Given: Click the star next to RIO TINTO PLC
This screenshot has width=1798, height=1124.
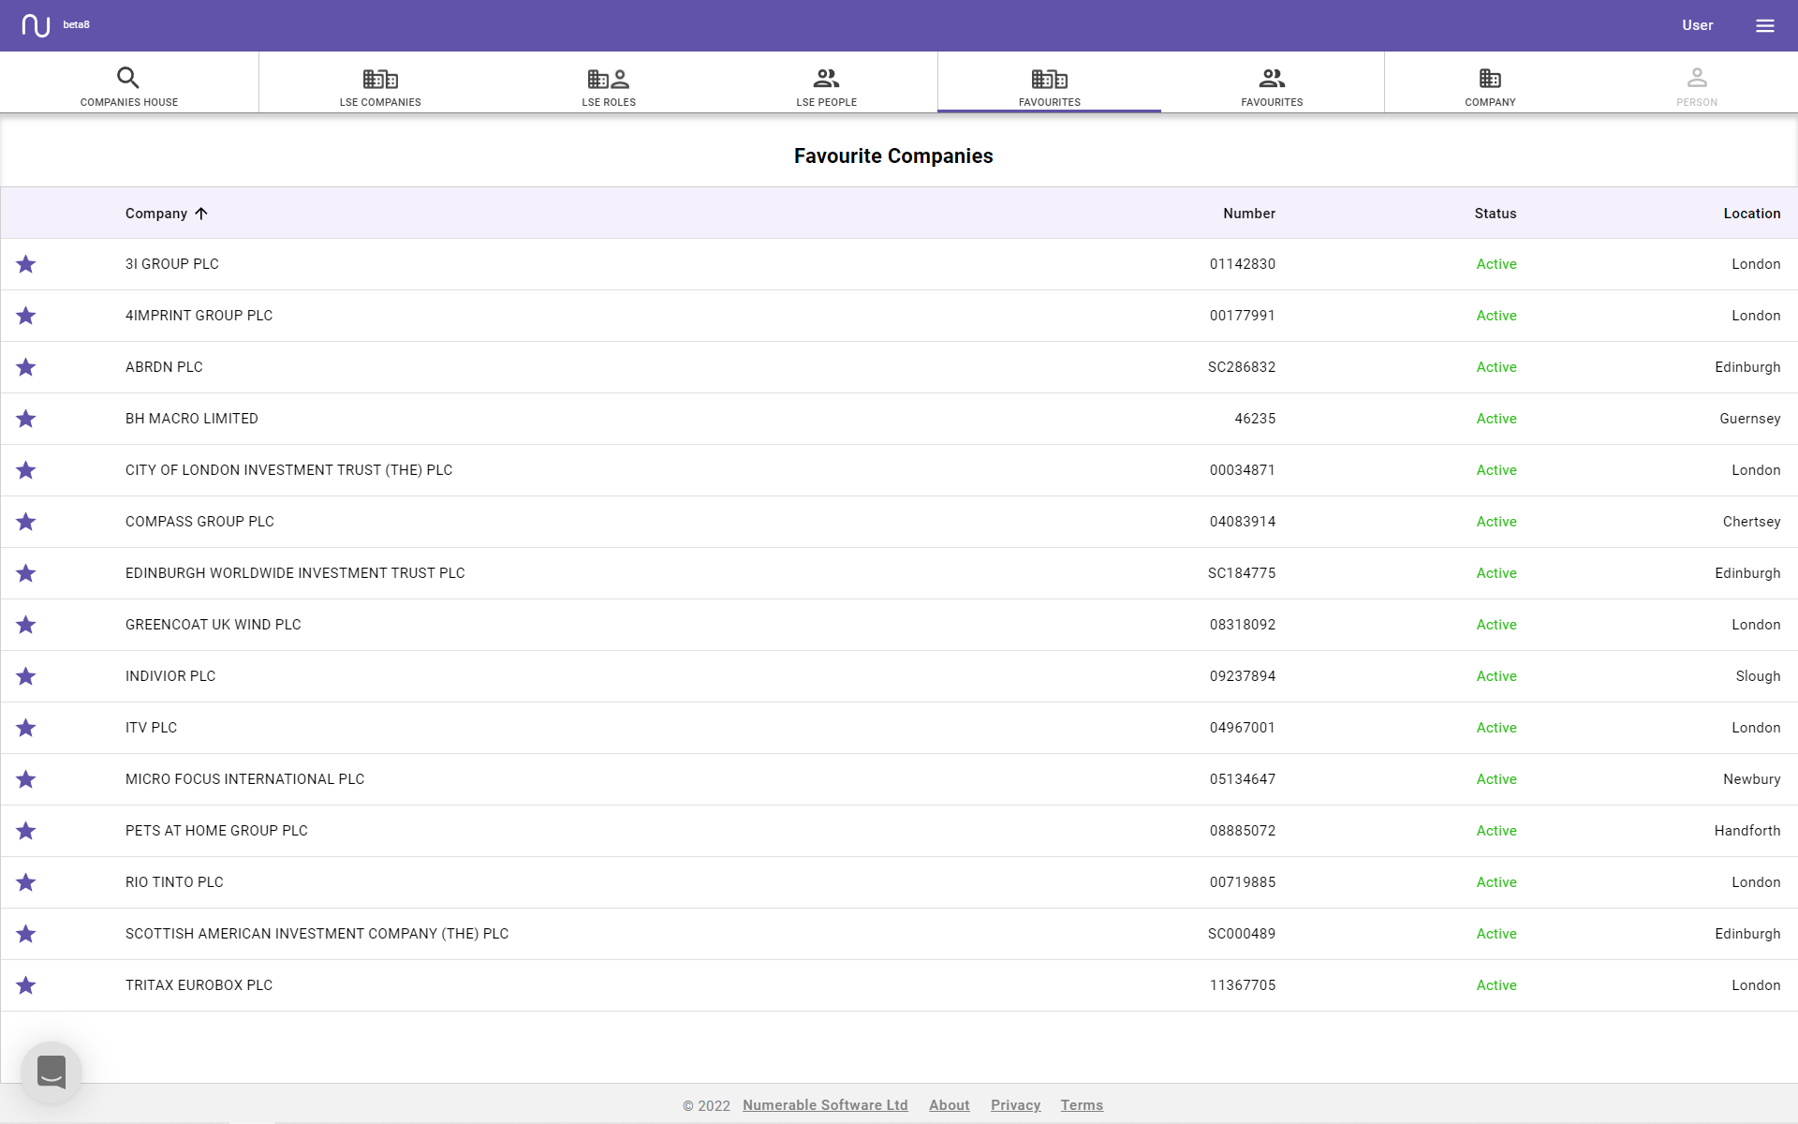Looking at the screenshot, I should tap(26, 882).
